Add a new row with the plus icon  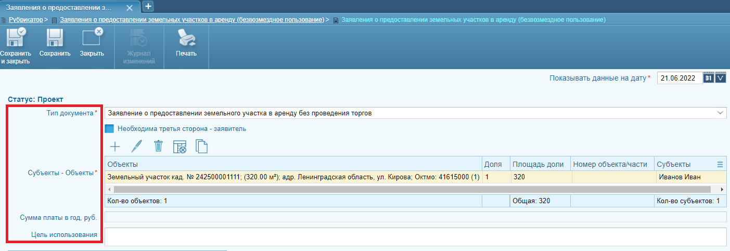click(x=115, y=147)
